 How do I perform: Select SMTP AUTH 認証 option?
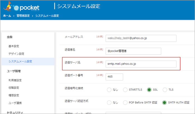pyautogui.click(x=164, y=103)
